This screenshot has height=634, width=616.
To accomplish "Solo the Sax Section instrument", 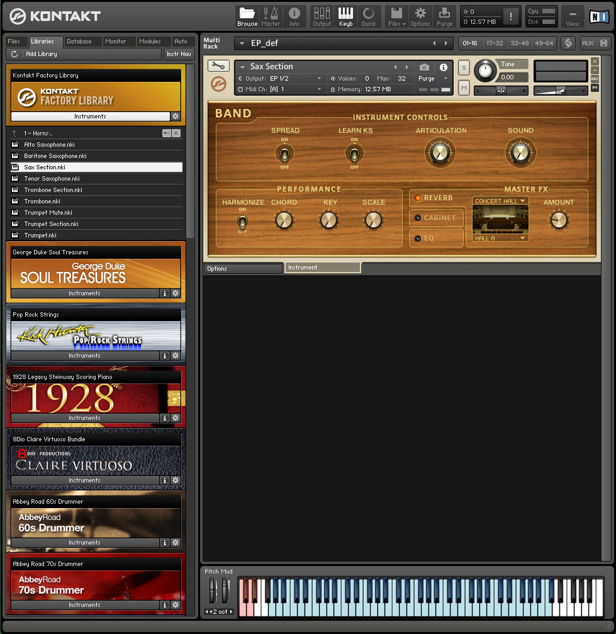I will [464, 68].
